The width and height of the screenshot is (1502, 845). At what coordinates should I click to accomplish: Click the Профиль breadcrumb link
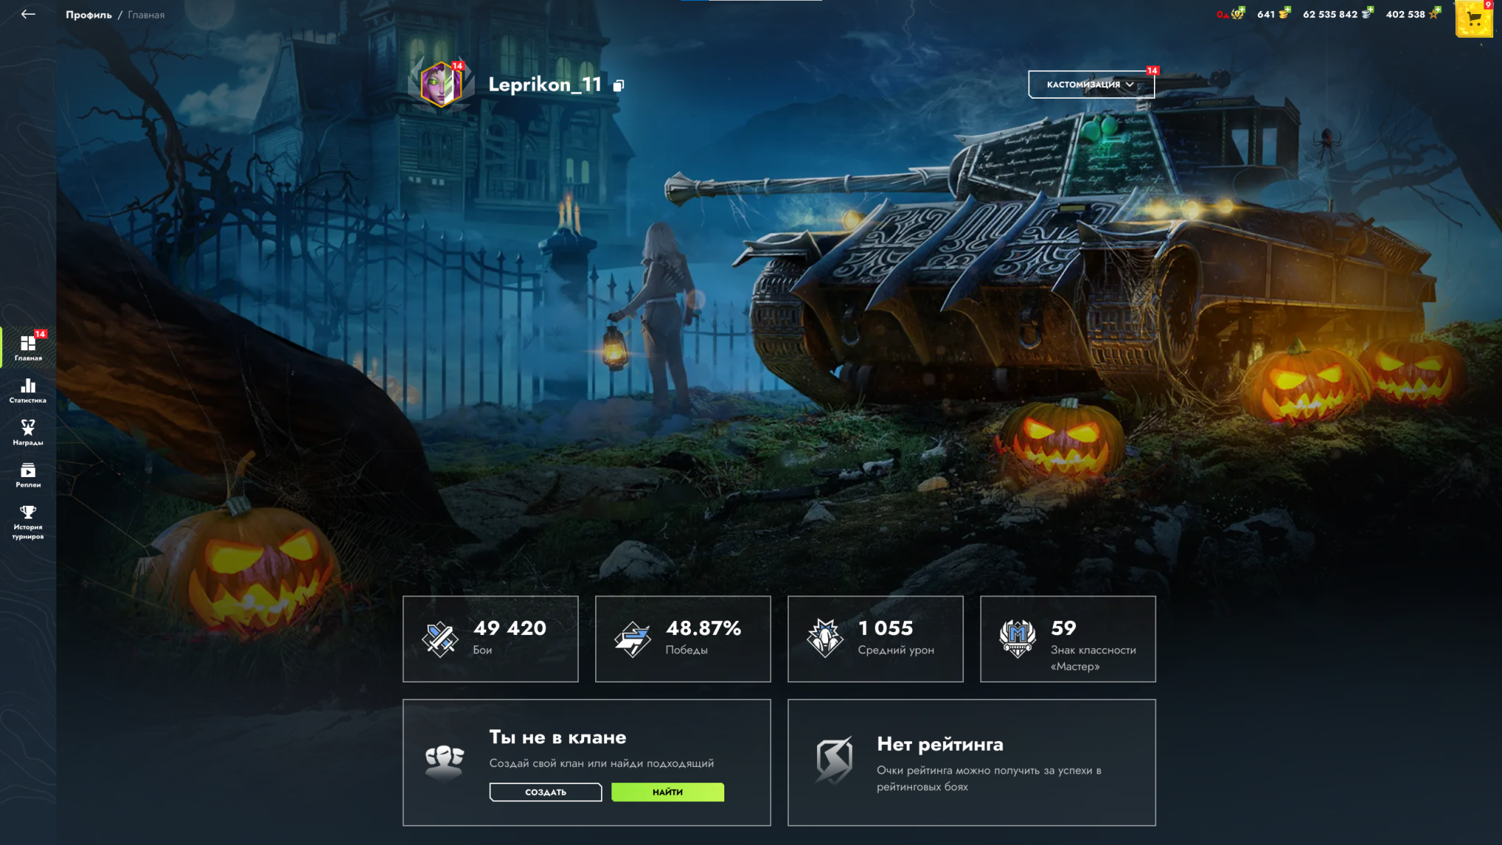click(x=88, y=15)
